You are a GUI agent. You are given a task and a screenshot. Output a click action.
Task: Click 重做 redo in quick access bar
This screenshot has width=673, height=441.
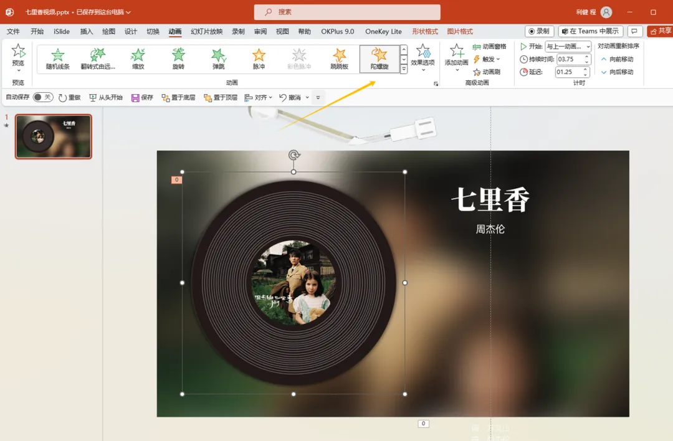pos(70,98)
